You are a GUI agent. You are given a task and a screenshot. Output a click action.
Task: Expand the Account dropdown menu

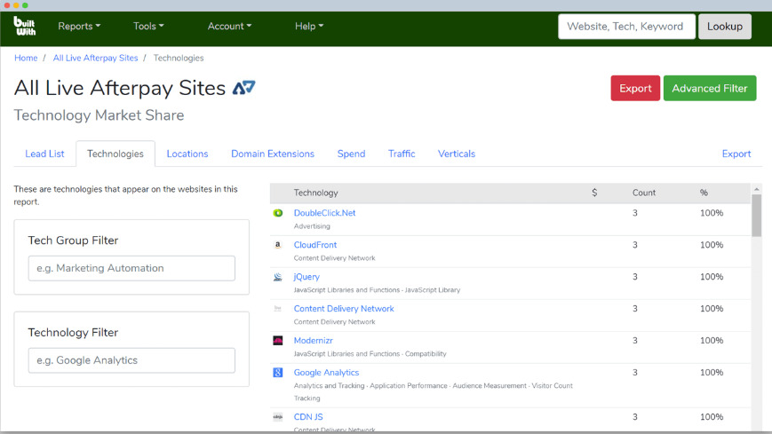coord(229,26)
